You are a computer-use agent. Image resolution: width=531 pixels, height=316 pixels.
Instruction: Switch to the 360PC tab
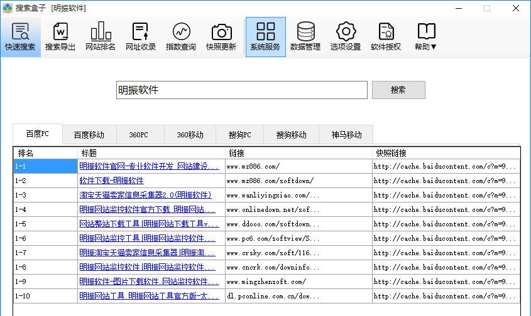coord(140,135)
